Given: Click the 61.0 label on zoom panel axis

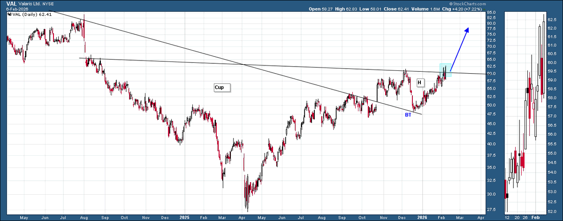Looking at the screenshot, I should [552, 46].
